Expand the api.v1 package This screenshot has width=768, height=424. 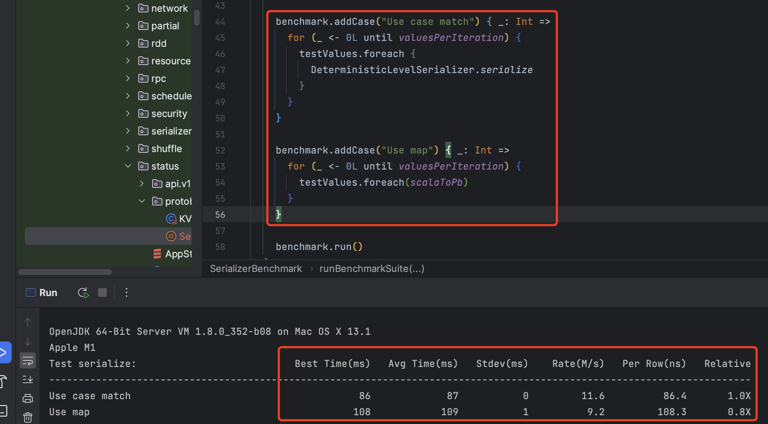142,183
